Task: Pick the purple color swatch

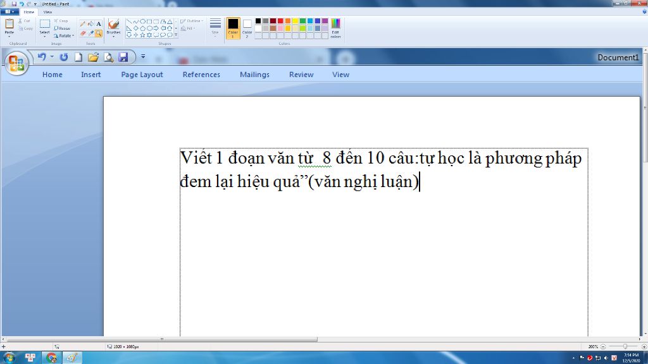Action: click(x=325, y=21)
